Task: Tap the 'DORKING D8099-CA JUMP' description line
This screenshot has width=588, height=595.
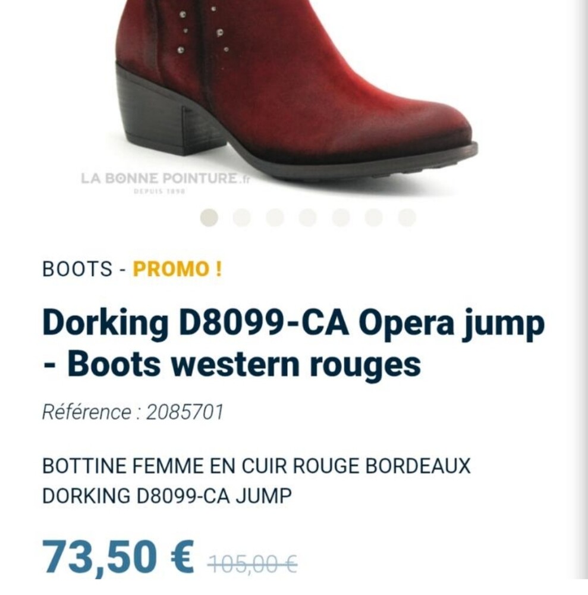Action: click(167, 496)
